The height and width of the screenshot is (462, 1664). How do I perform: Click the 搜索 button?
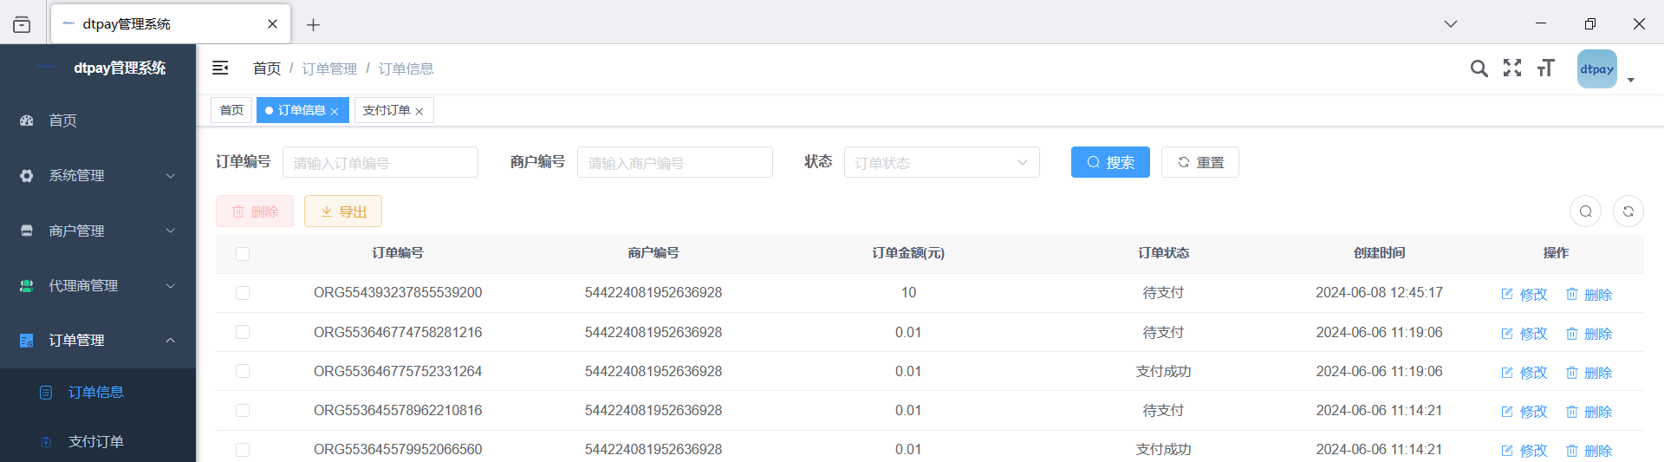1110,162
